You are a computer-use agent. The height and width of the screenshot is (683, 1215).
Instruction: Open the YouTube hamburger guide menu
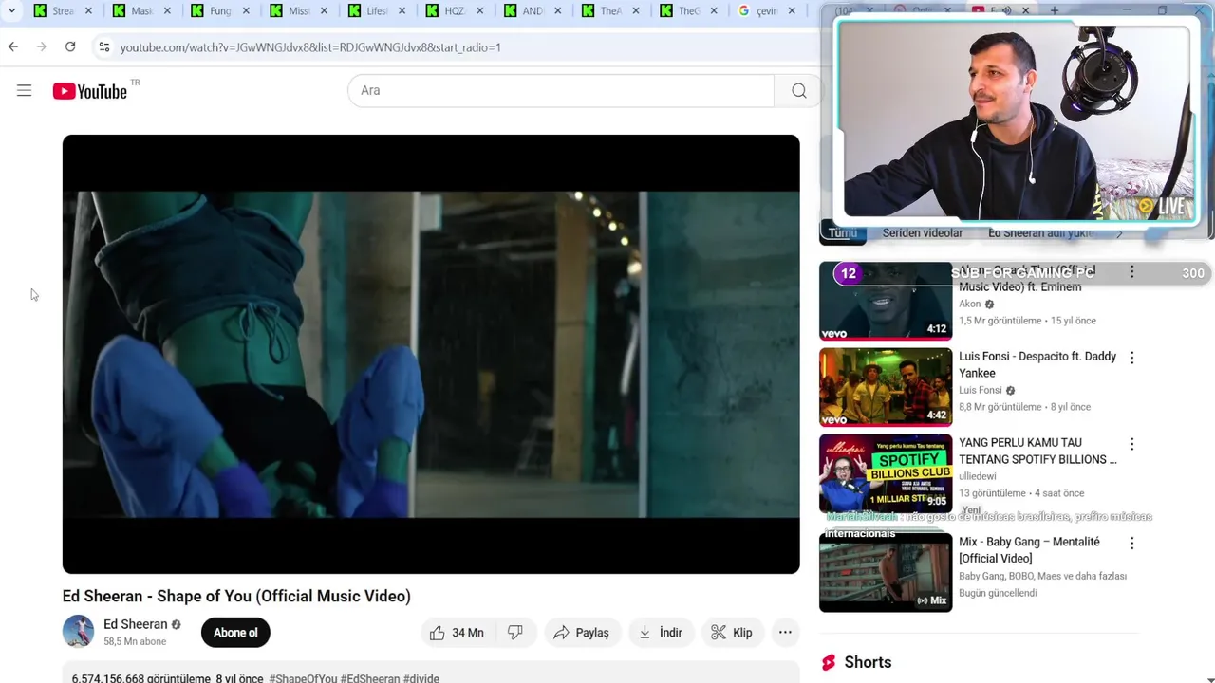pos(25,91)
